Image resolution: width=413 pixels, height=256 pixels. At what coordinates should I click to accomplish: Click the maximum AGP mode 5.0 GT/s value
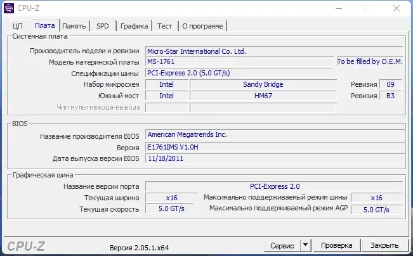tap(376, 210)
